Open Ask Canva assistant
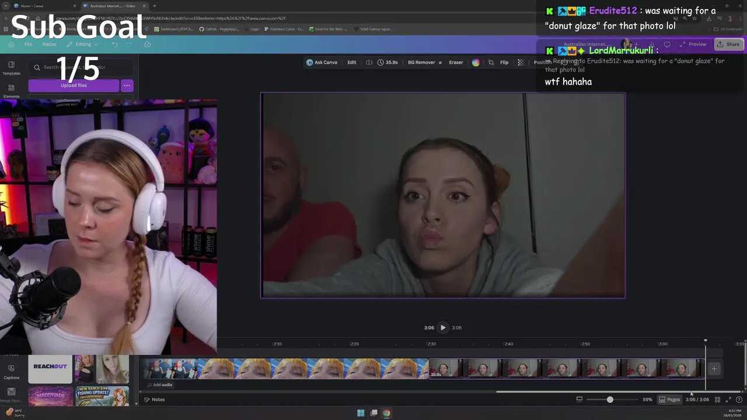This screenshot has height=420, width=747. pyautogui.click(x=322, y=62)
